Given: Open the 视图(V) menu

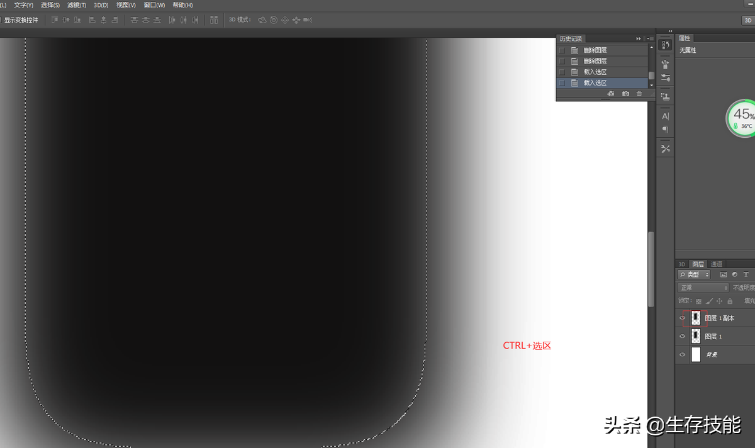Looking at the screenshot, I should (x=126, y=5).
